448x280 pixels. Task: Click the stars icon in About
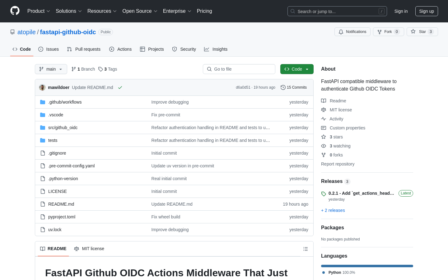point(324,137)
